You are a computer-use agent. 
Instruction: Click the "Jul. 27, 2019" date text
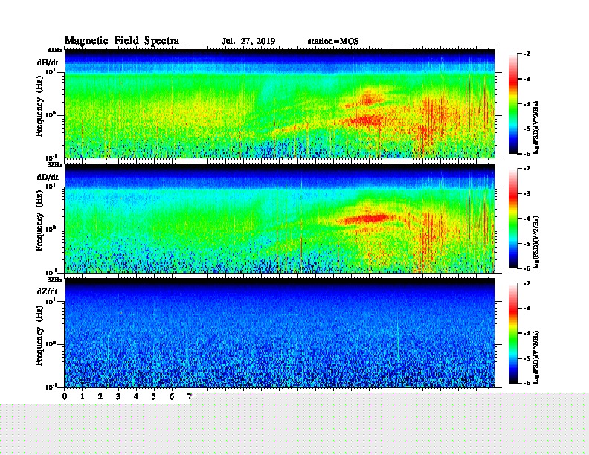point(248,41)
